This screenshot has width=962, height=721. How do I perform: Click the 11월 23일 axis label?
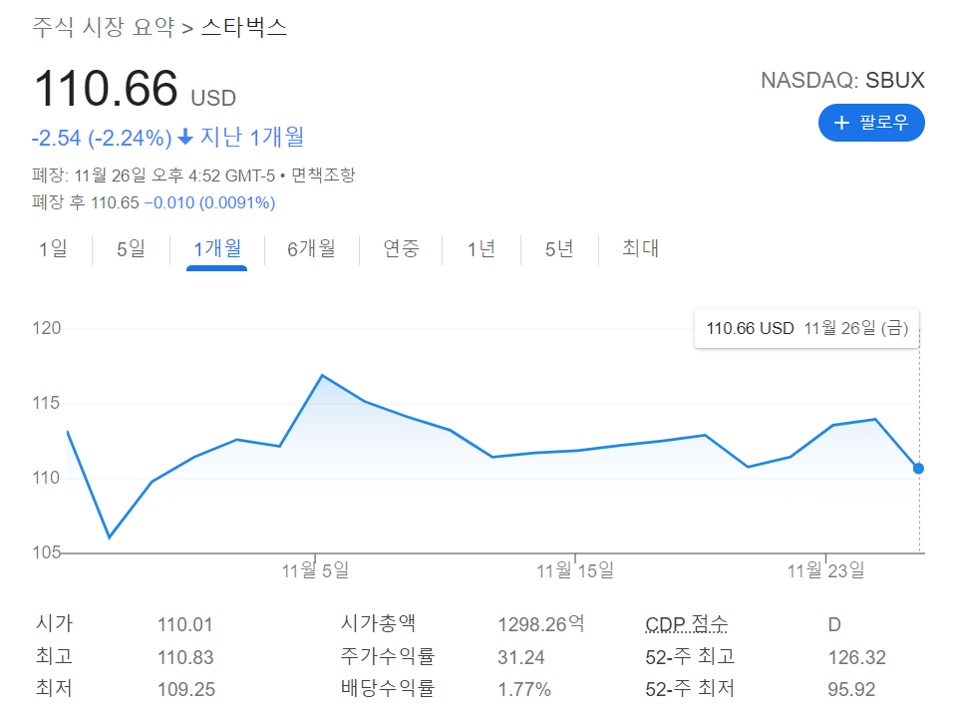(x=826, y=571)
